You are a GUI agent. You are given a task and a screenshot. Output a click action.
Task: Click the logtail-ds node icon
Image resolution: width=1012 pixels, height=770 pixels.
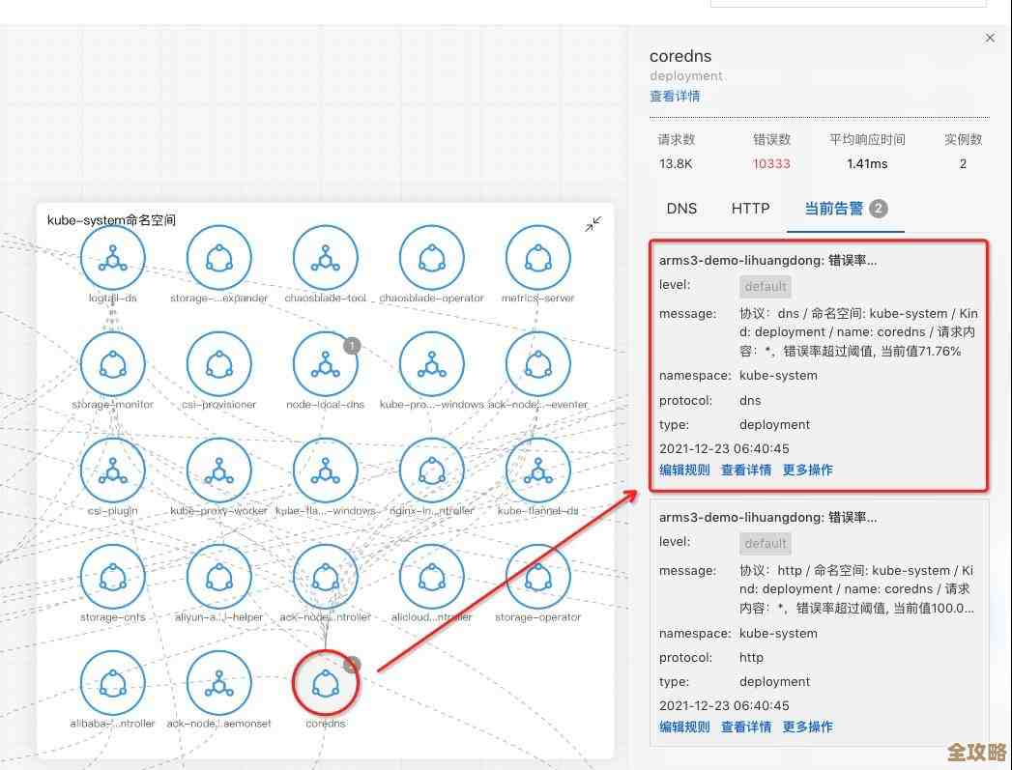tap(112, 256)
